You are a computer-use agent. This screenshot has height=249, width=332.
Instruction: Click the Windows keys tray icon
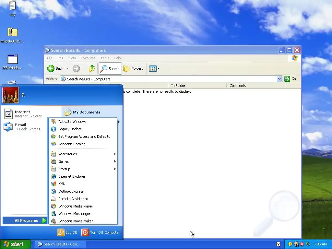[x=296, y=244]
